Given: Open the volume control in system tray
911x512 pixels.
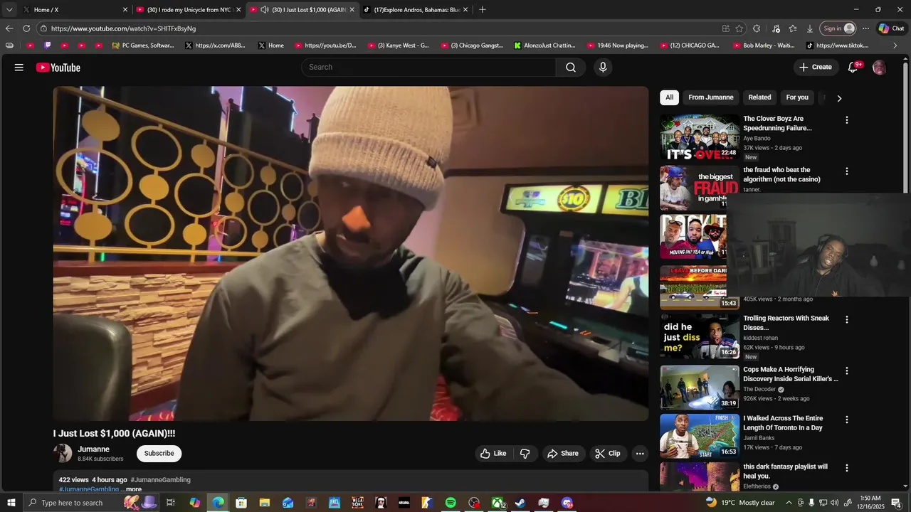Looking at the screenshot, I should (x=834, y=503).
